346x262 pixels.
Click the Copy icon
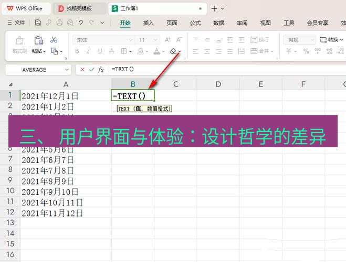click(x=54, y=51)
